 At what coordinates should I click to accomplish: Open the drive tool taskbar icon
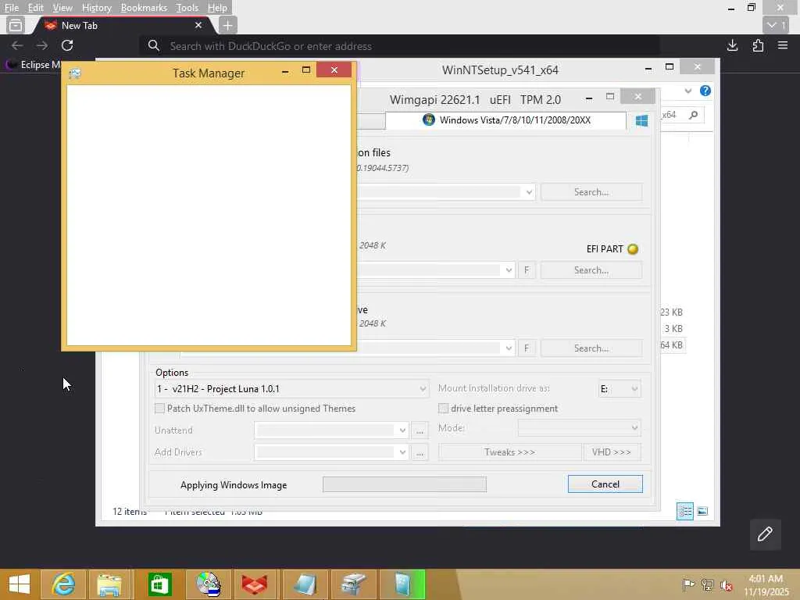[x=354, y=584]
